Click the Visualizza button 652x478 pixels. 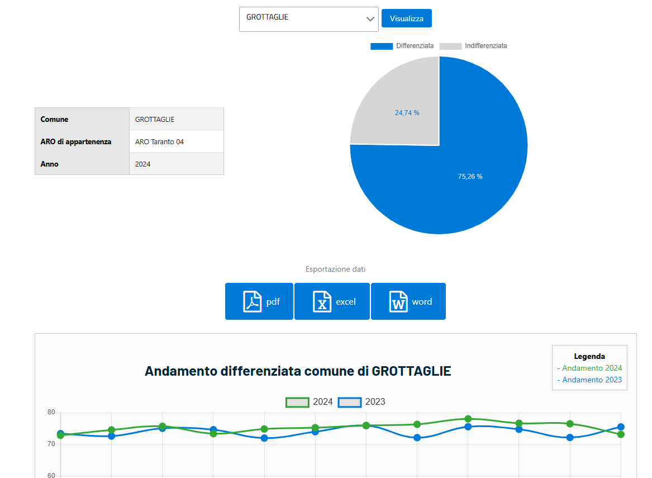(x=406, y=18)
